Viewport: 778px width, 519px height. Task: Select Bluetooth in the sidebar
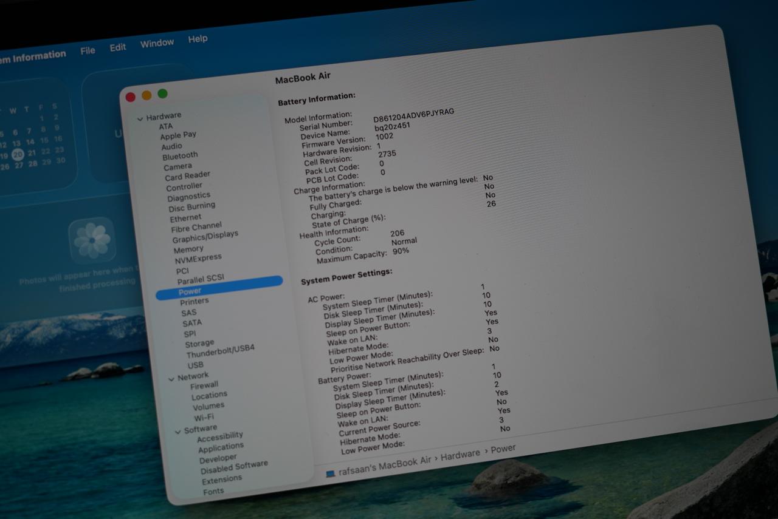coord(180,156)
